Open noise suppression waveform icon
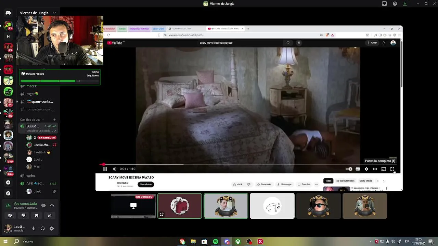438x246 pixels. click(43, 205)
